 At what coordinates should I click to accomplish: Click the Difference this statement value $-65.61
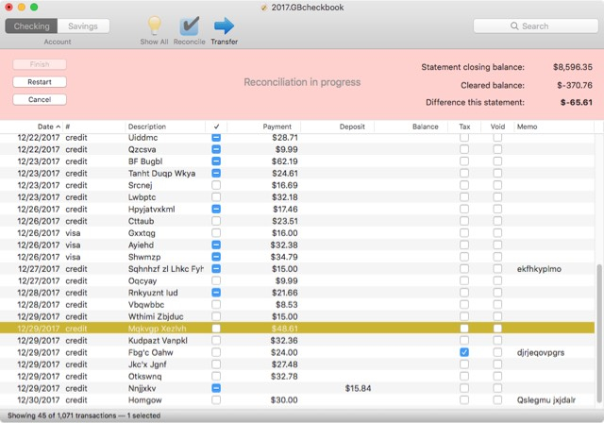(577, 103)
